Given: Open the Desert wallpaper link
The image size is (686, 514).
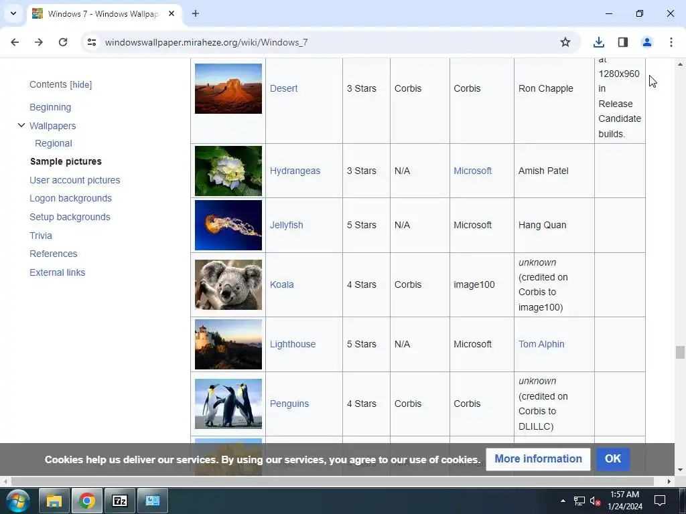Looking at the screenshot, I should pos(283,89).
